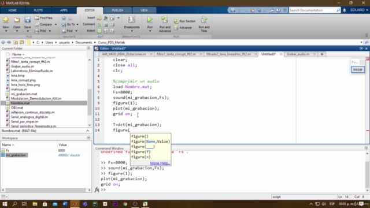Open the AM_MOD_DEM_2Estaciones.m editor tab
The image size is (370, 208).
click(x=124, y=54)
